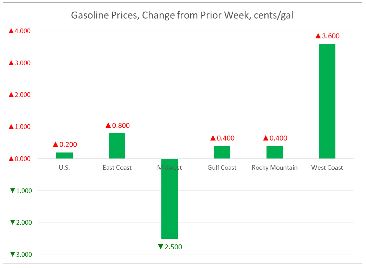
Task: Click the 0.400 data label above Gulf Coast
Action: point(225,138)
